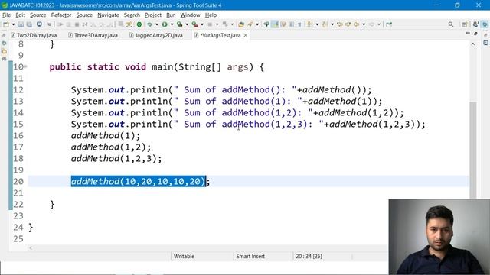This screenshot has height=275, width=490.
Task: Click the Terminal icon in toolbar
Action: tap(39, 24)
